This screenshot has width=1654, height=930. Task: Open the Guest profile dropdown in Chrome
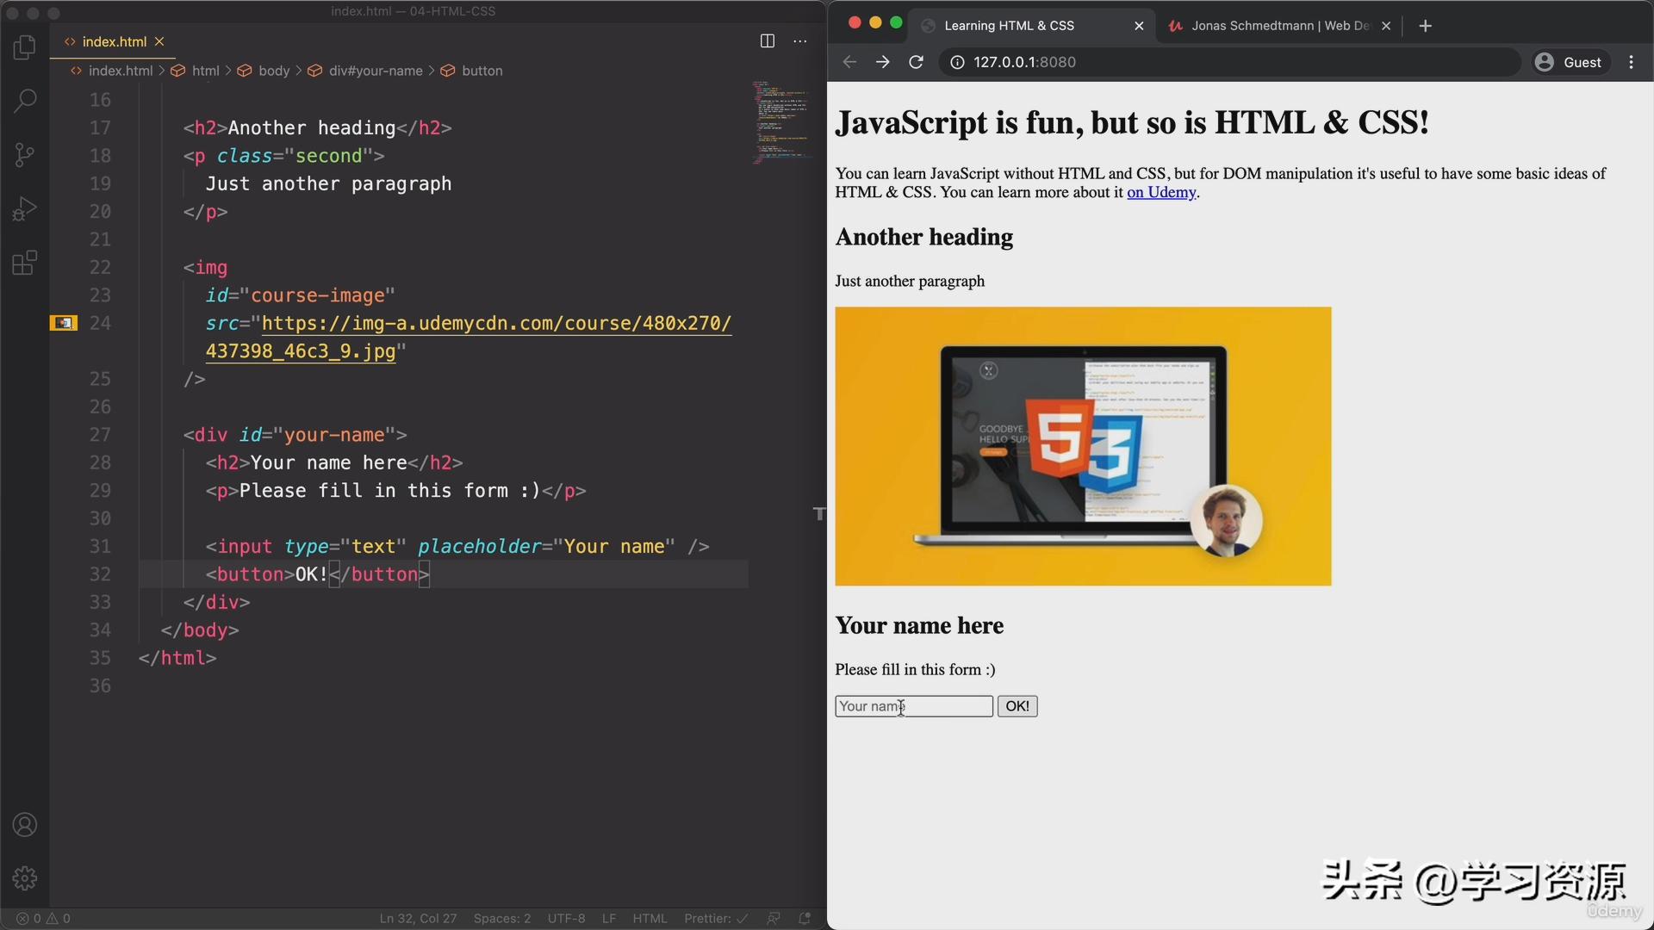pyautogui.click(x=1570, y=61)
